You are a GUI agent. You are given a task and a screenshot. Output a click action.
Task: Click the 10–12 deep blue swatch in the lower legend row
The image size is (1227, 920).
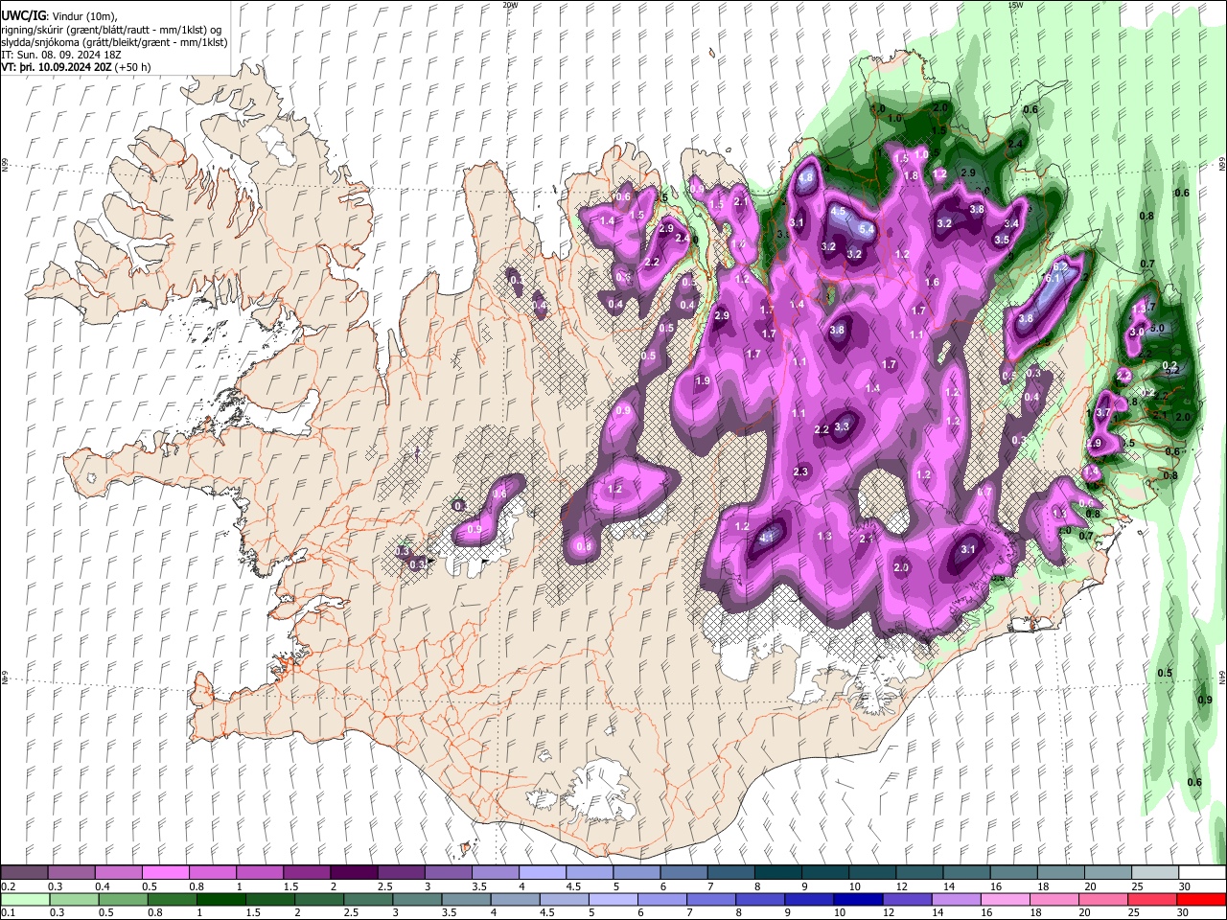coord(856,899)
